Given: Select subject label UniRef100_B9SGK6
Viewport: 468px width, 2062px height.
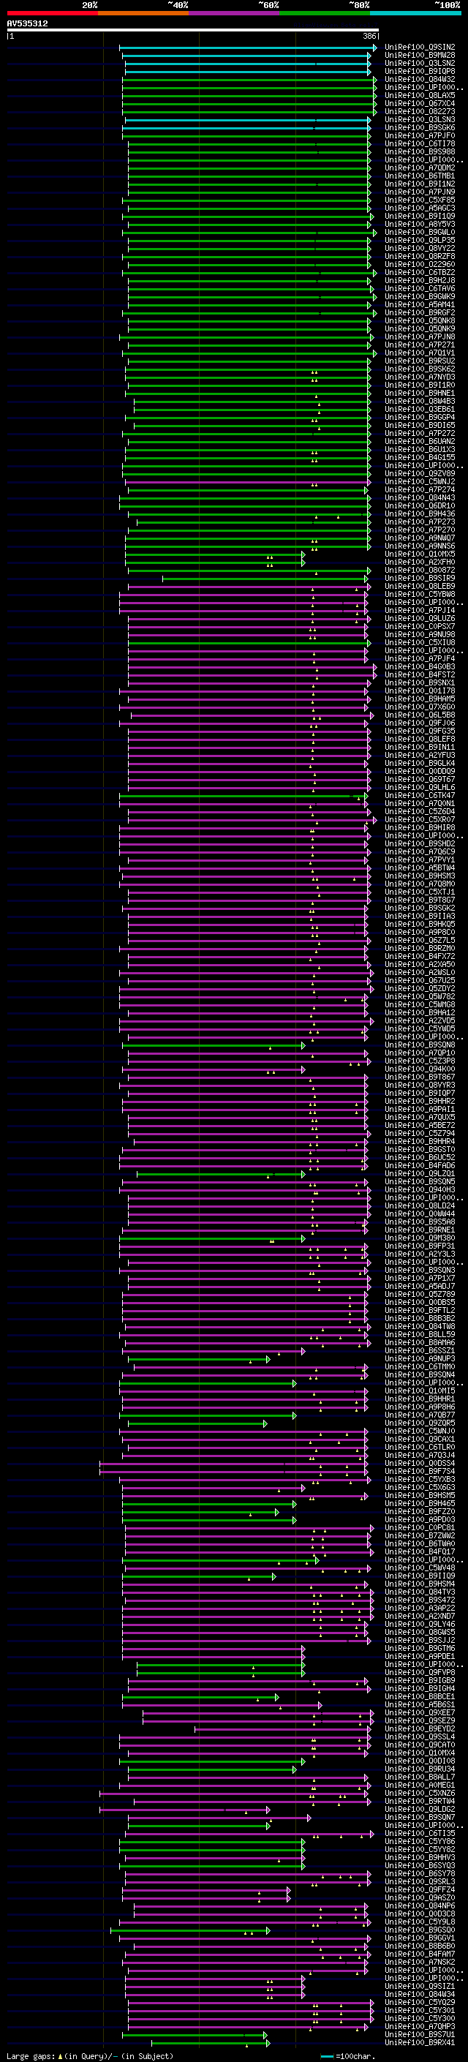Looking at the screenshot, I should [420, 127].
